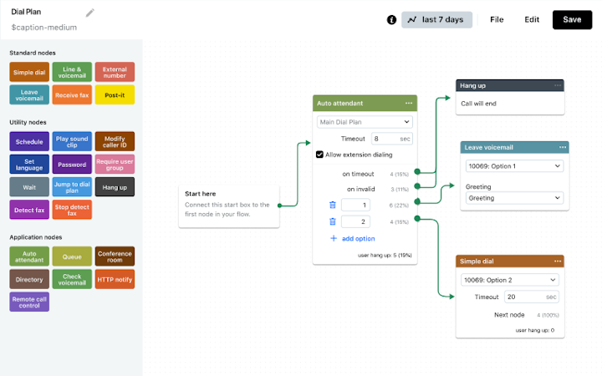
Task: Pick the yellow Post-it node from the palette
Action: 115,96
